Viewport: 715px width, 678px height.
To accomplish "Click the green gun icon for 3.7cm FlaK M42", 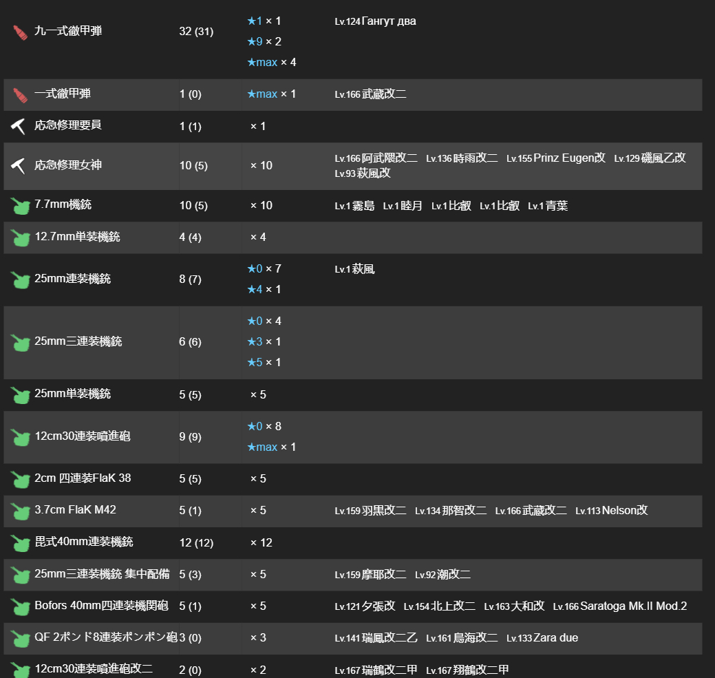I will 20,511.
